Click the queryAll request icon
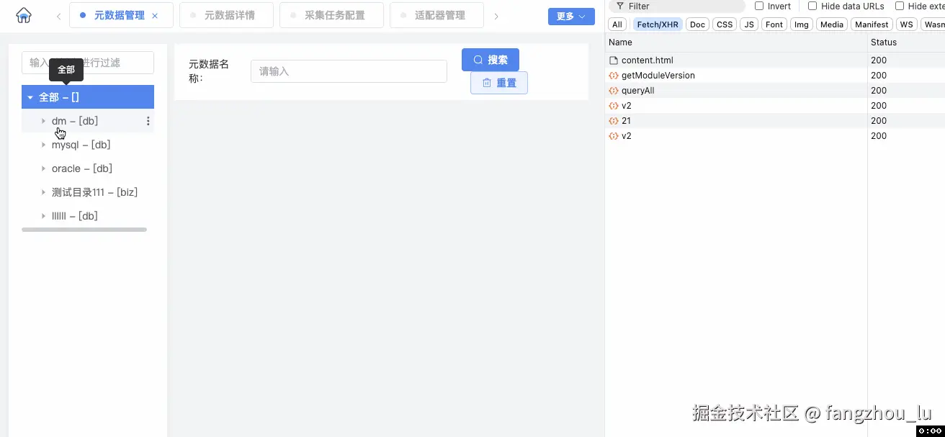 [x=614, y=91]
